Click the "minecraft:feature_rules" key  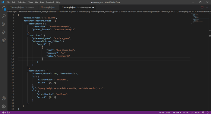click(x=38, y=21)
